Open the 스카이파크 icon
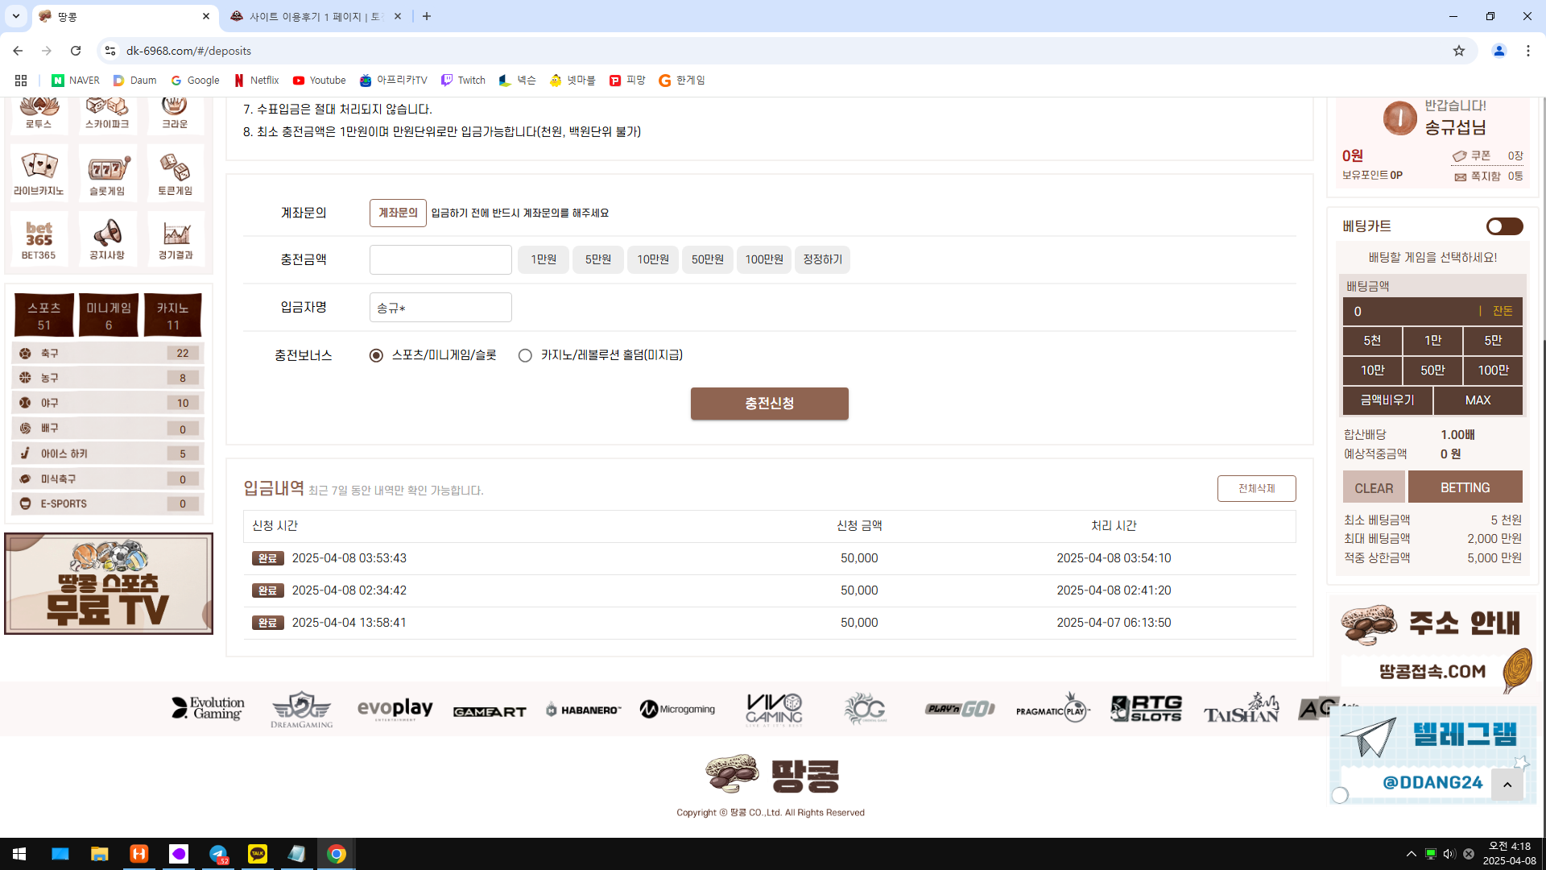 pos(107,114)
